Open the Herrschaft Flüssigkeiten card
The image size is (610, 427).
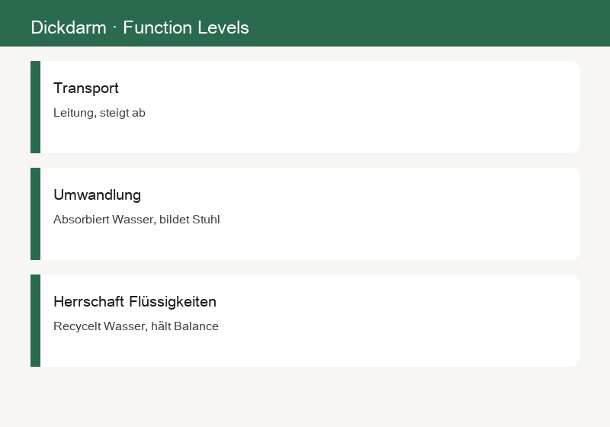[306, 320]
